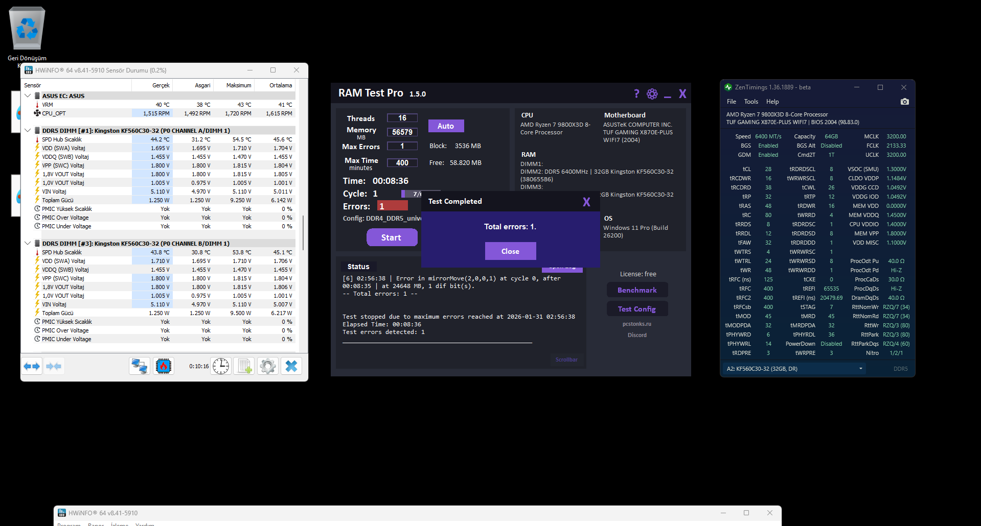Select the CPU_OPT fan row
Image resolution: width=981 pixels, height=526 pixels.
(159, 113)
